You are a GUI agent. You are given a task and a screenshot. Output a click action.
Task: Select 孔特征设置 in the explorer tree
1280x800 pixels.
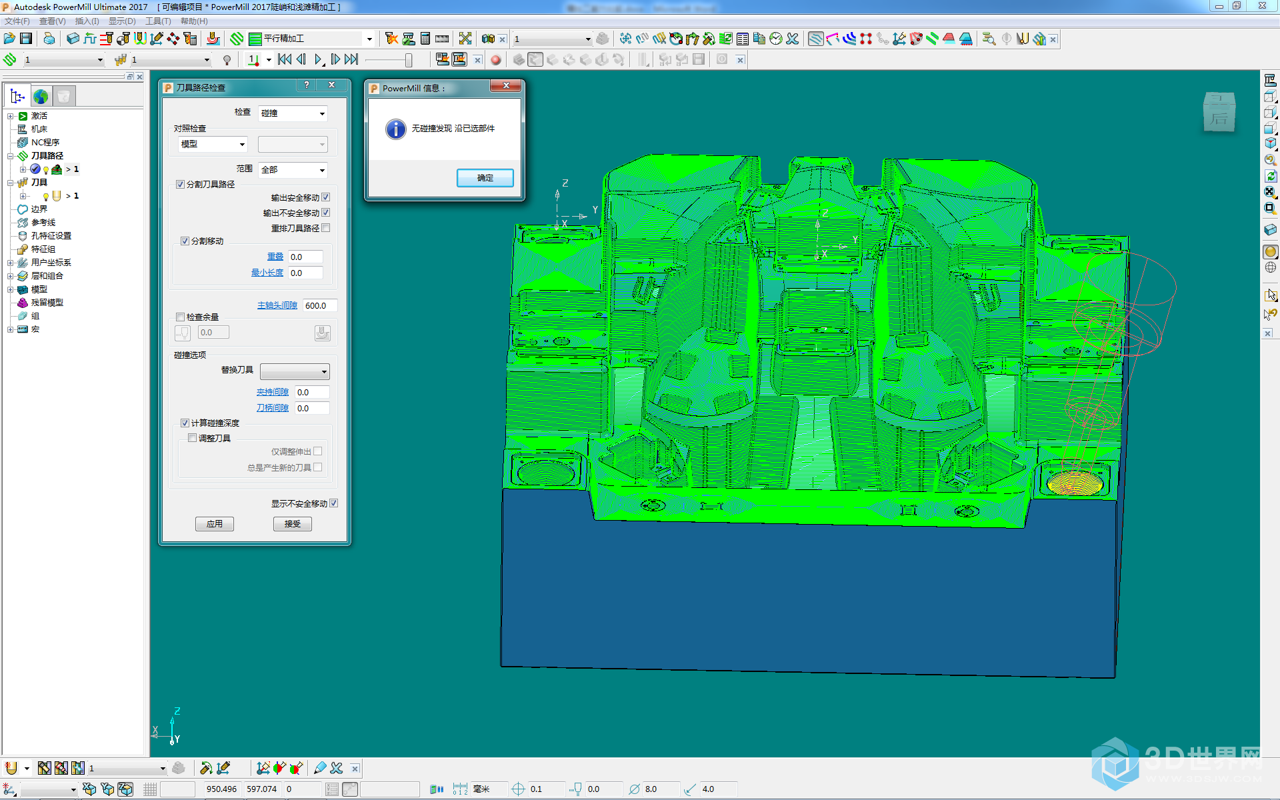tap(51, 236)
